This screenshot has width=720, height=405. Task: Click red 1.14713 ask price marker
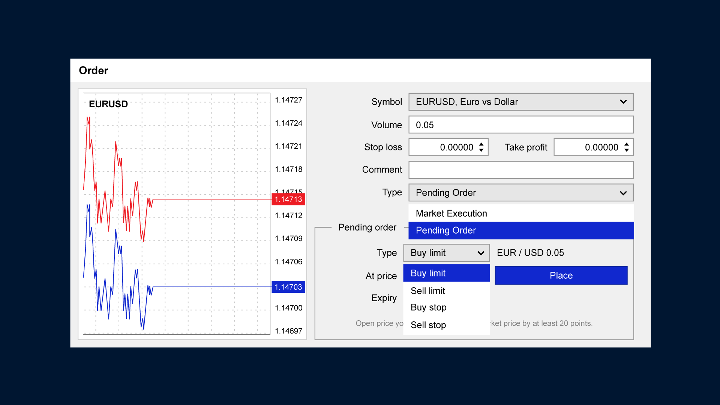[288, 199]
